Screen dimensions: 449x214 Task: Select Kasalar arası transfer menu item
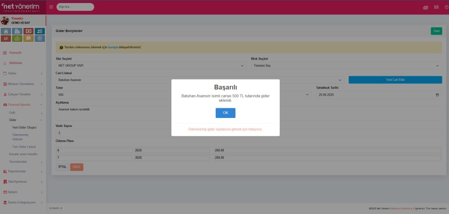23,154
